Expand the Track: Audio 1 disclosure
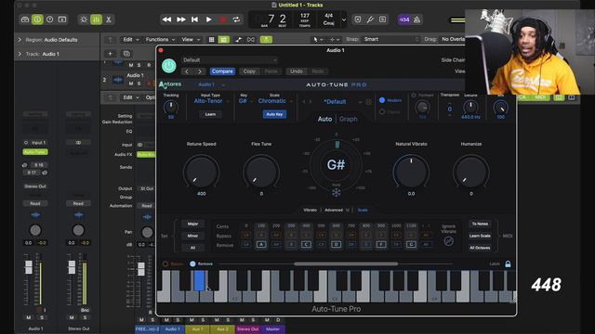 click(x=20, y=54)
